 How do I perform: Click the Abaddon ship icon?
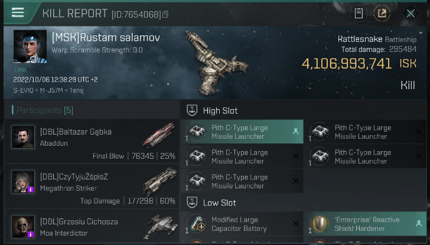tap(159, 135)
